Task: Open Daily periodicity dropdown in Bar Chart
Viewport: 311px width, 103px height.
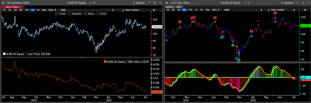Action: click(x=216, y=10)
